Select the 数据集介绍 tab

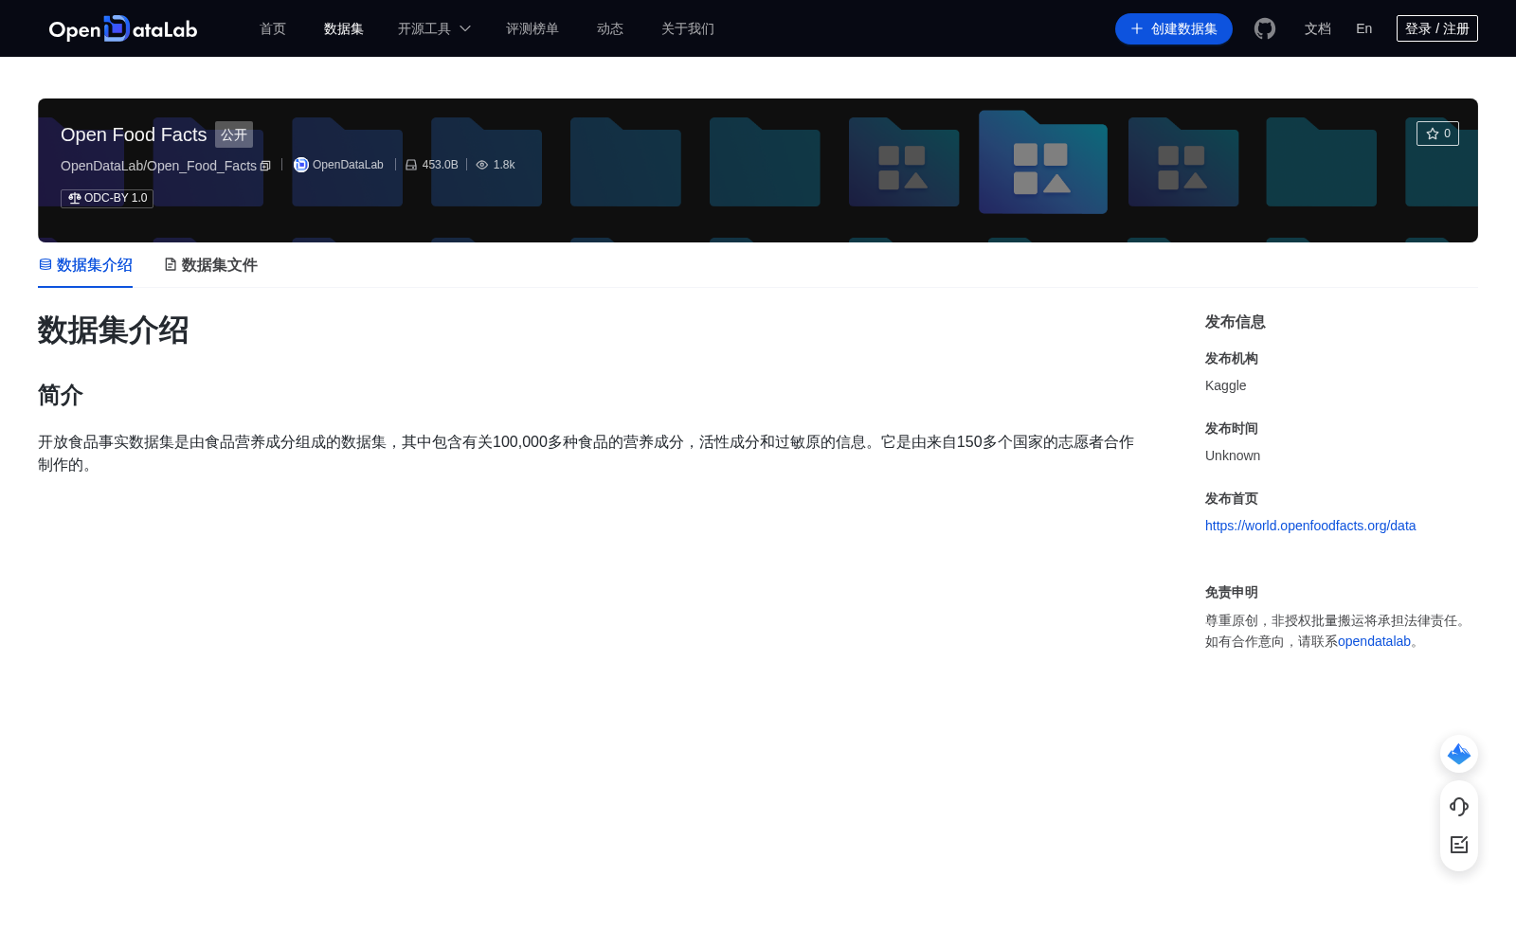[x=85, y=265]
